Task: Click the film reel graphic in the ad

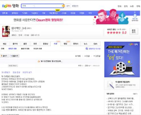Action: (x=121, y=67)
